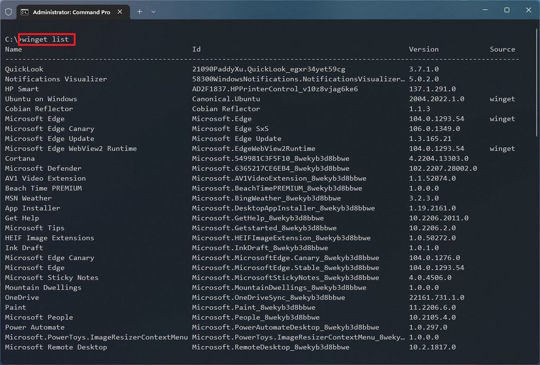This screenshot has height=365, width=540.
Task: Close the Administrator: Command Pro tab
Action: coord(119,12)
